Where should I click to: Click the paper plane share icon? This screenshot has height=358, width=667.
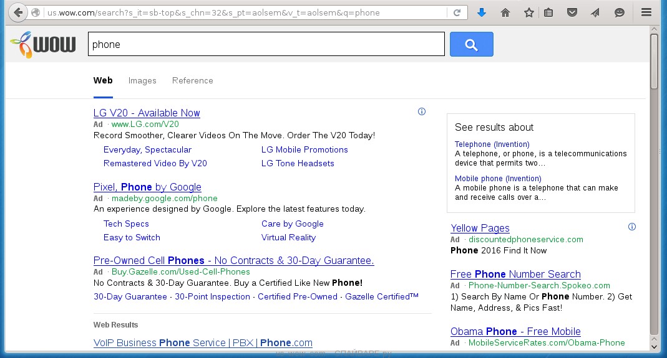(x=595, y=12)
